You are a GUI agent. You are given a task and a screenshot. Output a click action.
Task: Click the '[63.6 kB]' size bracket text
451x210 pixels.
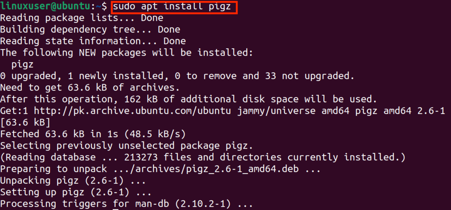25,122
